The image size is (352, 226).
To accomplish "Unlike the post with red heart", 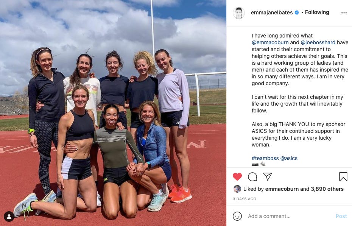I will 237,177.
